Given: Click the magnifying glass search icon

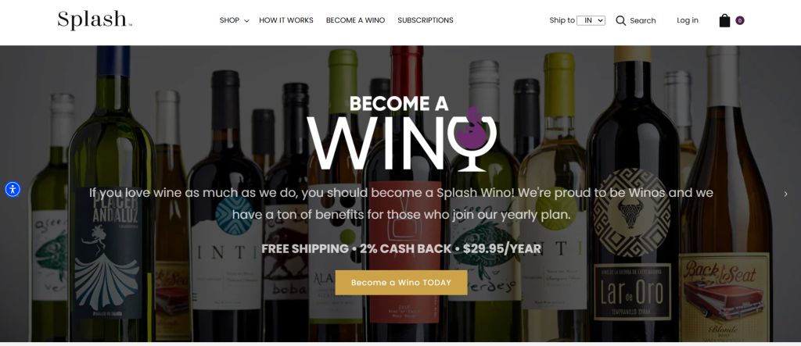Looking at the screenshot, I should coord(620,20).
